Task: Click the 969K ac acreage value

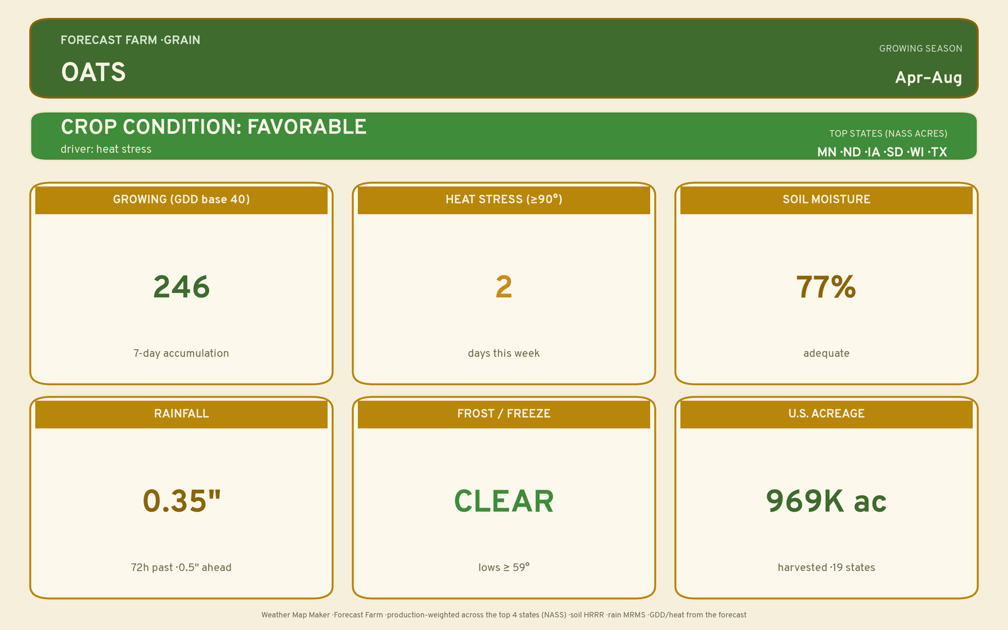Action: (827, 501)
